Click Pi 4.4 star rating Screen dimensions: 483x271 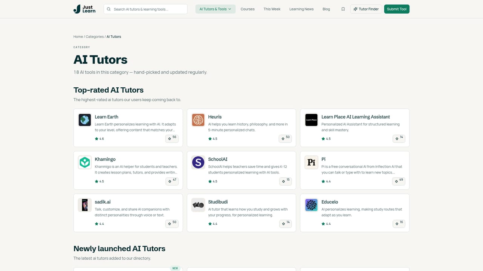tap(326, 181)
